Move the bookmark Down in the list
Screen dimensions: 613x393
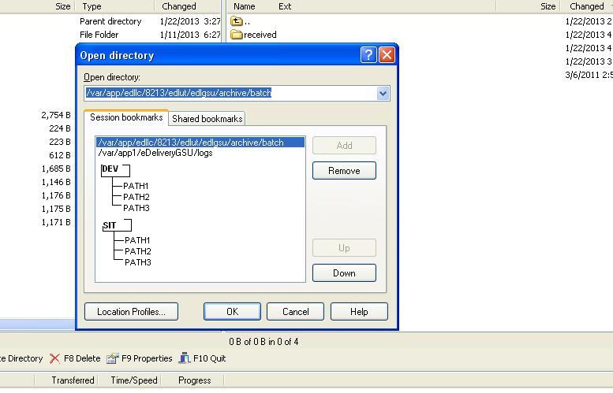(344, 273)
